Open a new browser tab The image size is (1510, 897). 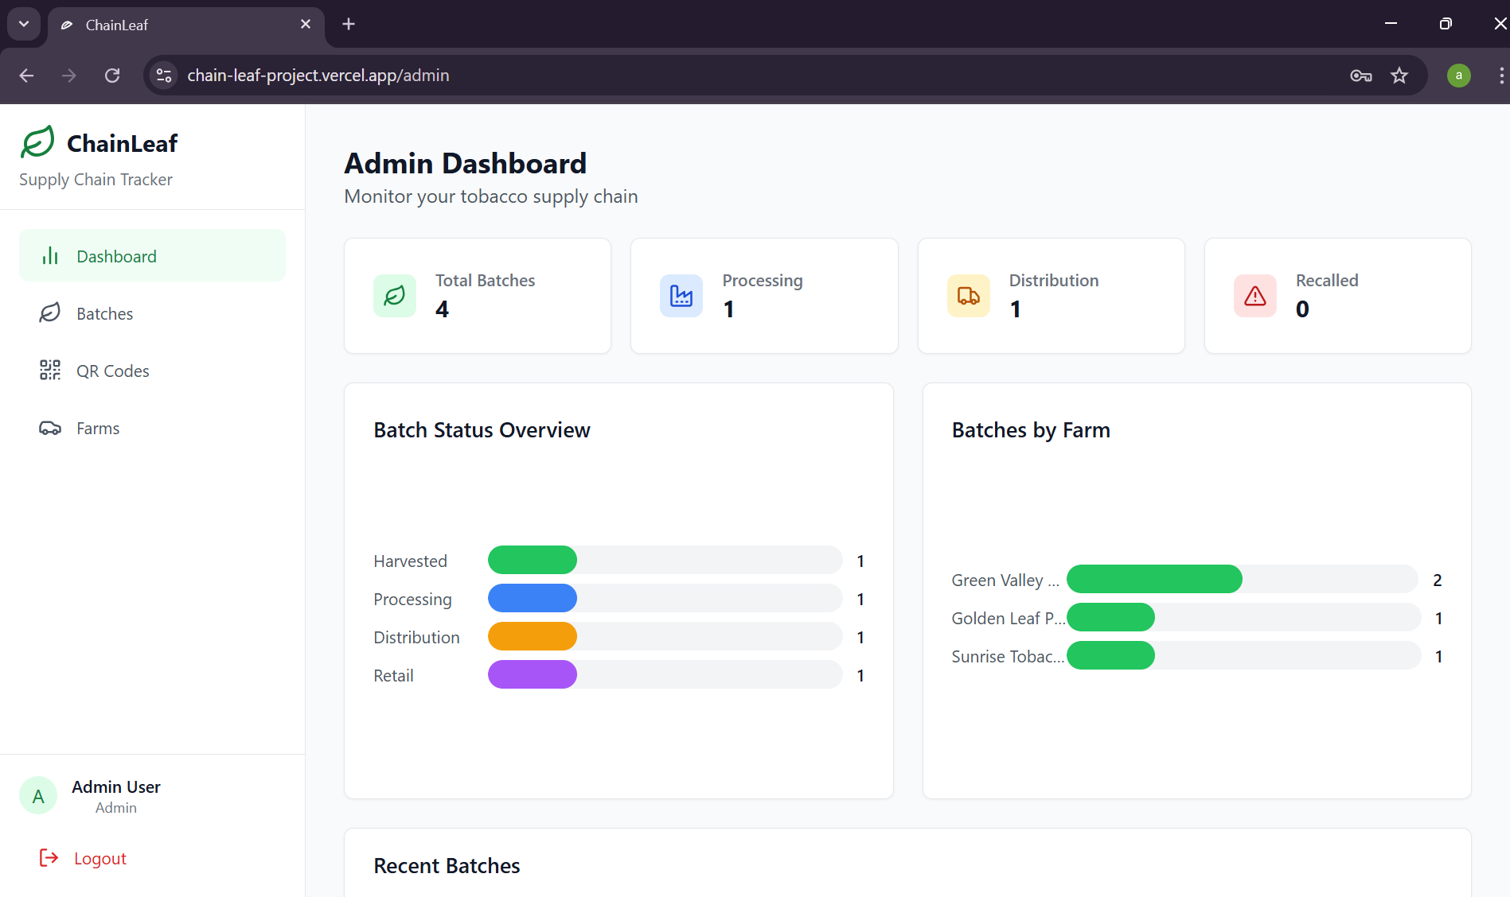(348, 24)
